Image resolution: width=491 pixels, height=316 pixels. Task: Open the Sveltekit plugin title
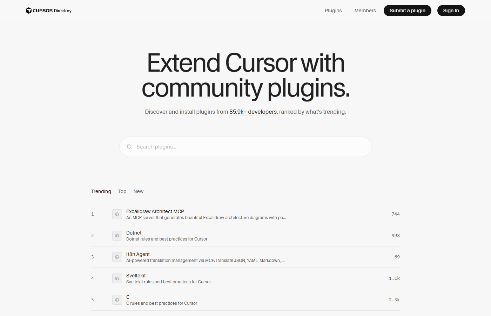point(136,276)
